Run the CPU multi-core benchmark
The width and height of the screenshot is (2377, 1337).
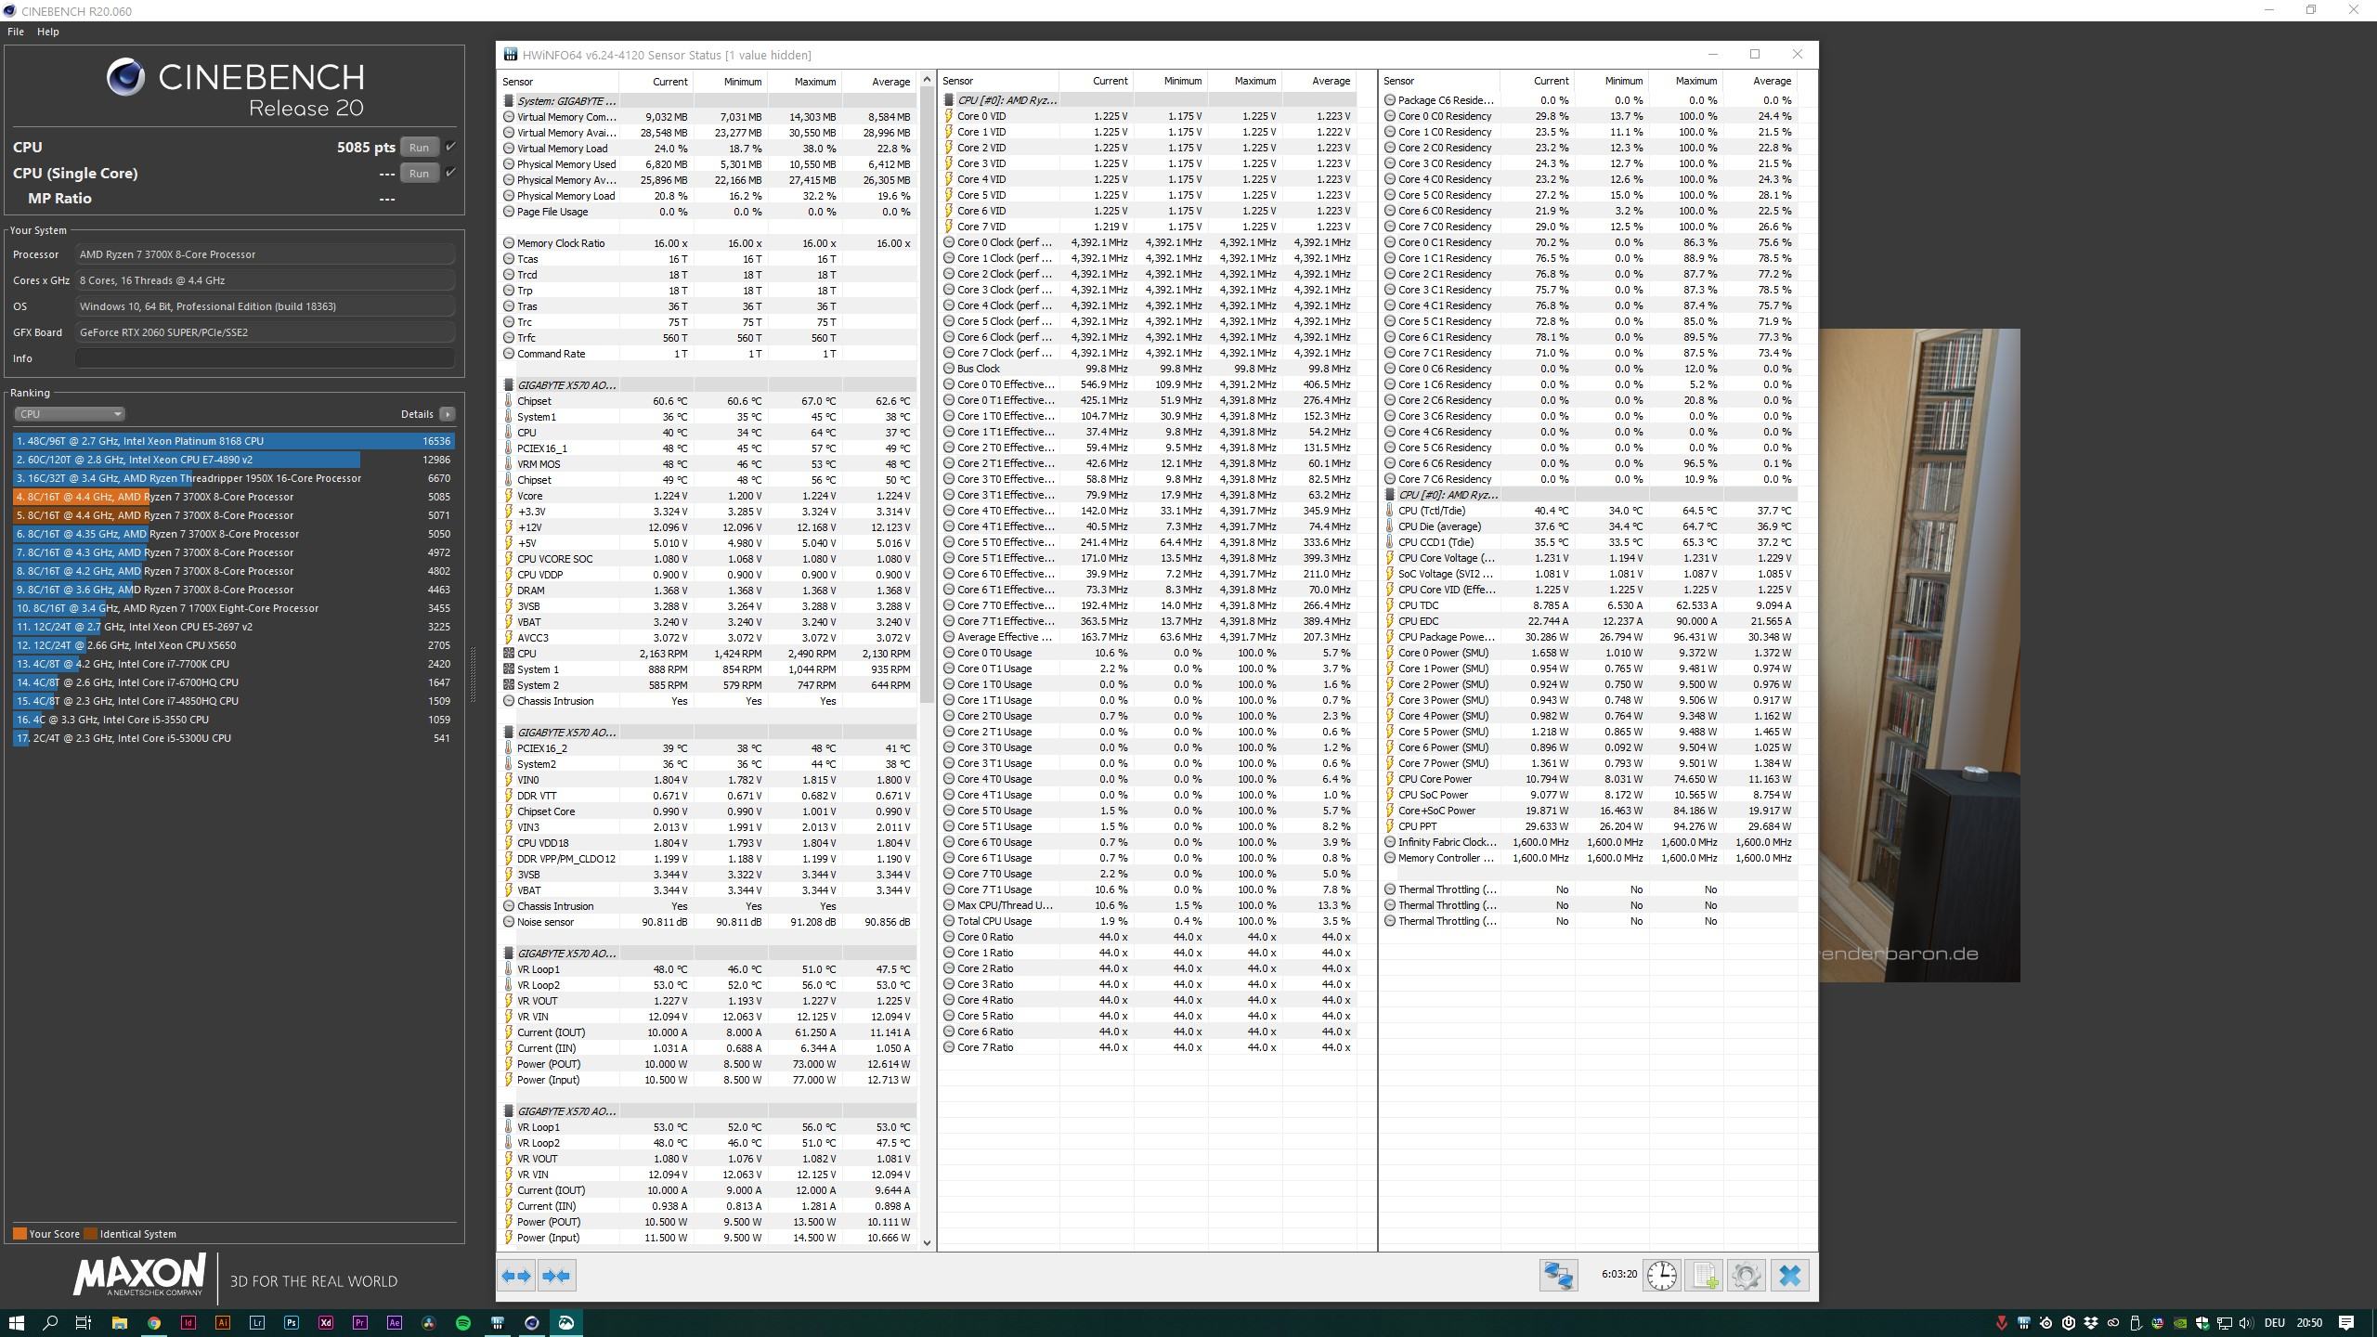(x=419, y=147)
